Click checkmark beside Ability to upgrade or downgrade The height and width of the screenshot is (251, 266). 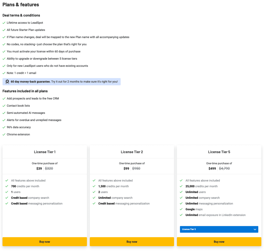click(4, 59)
